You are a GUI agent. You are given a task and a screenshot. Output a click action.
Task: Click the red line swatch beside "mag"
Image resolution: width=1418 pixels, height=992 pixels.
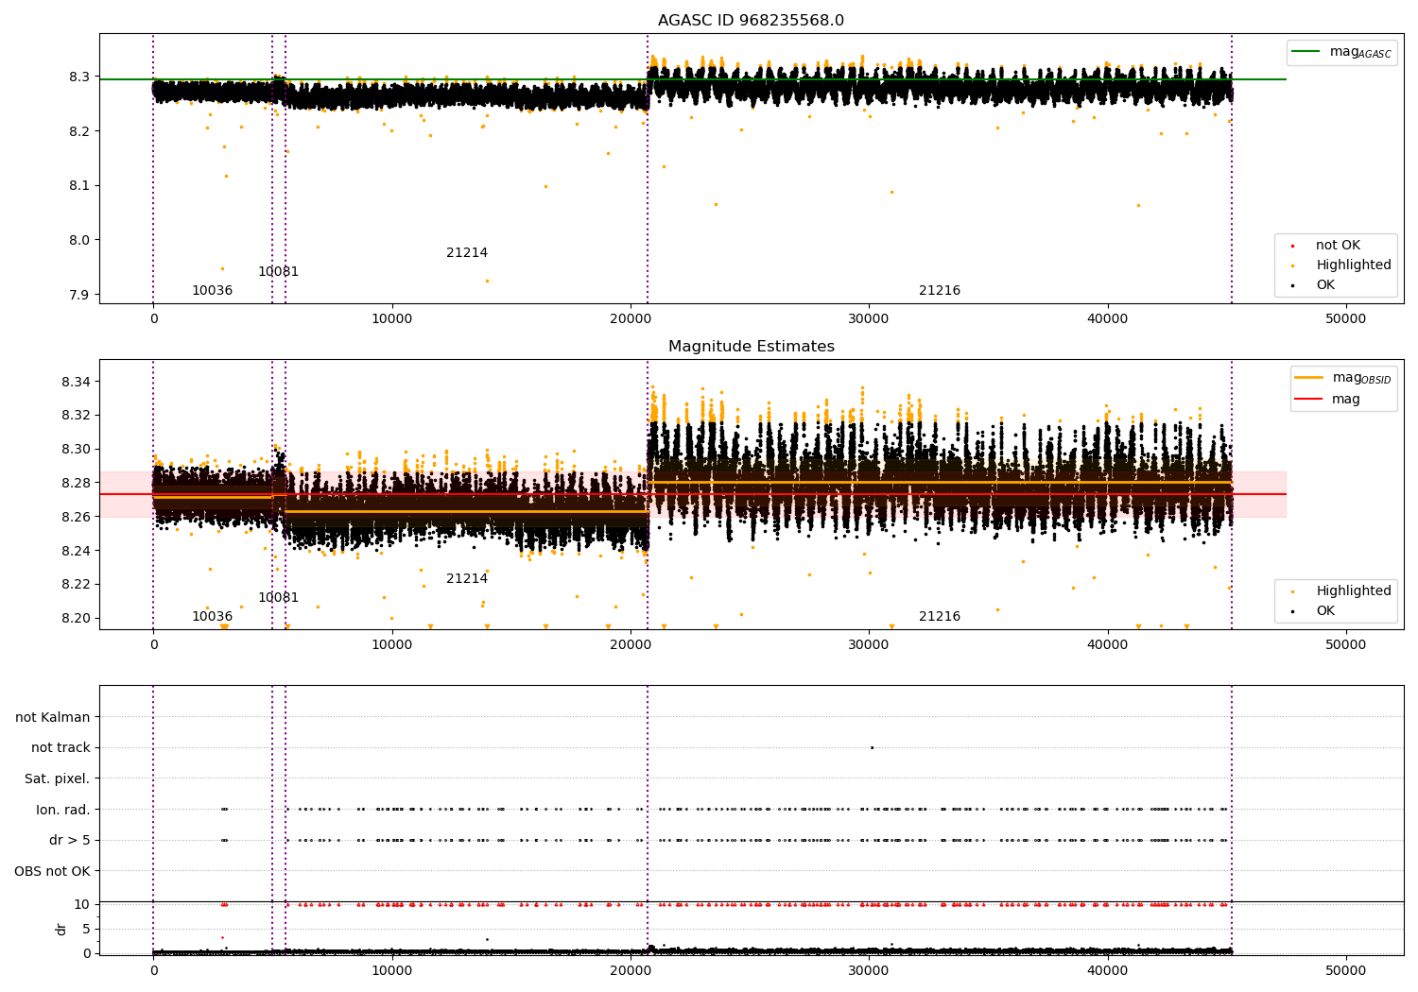(x=1309, y=399)
